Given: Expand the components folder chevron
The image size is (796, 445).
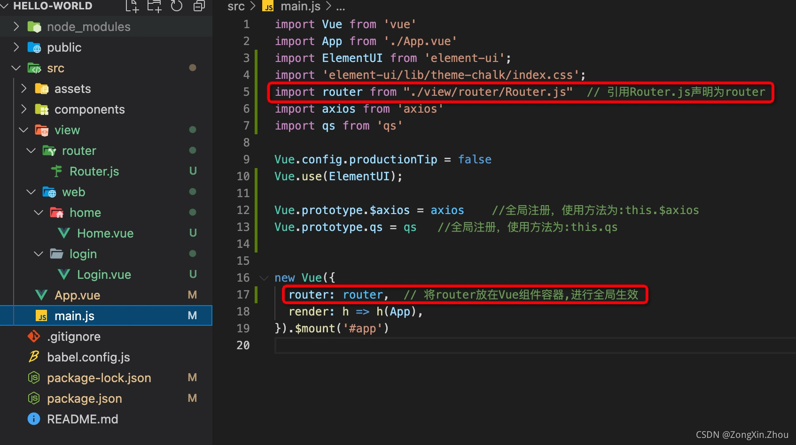Looking at the screenshot, I should (x=24, y=109).
